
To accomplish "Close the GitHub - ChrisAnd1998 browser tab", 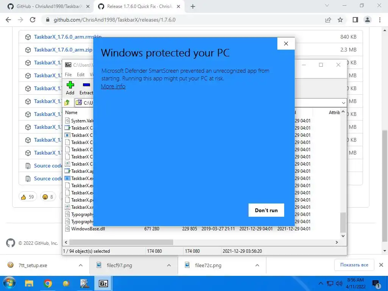I will pos(88,7).
